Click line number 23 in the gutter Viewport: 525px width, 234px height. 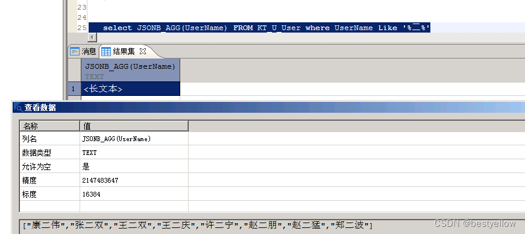pyautogui.click(x=82, y=7)
